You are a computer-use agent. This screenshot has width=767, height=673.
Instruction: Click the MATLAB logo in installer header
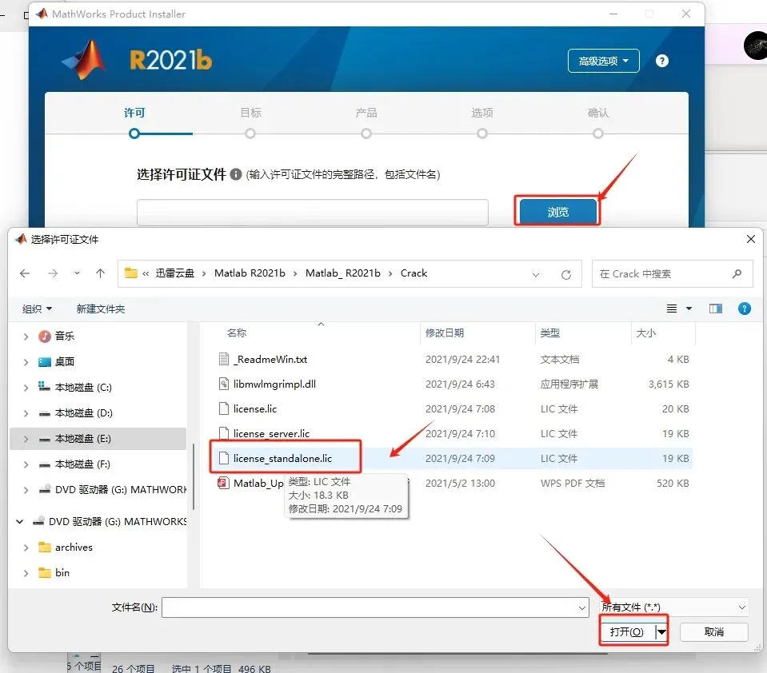pos(85,59)
